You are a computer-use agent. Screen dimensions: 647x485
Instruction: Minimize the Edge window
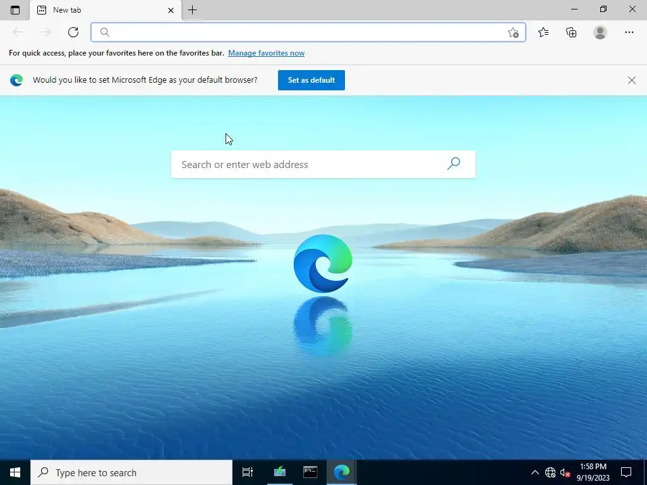[574, 9]
